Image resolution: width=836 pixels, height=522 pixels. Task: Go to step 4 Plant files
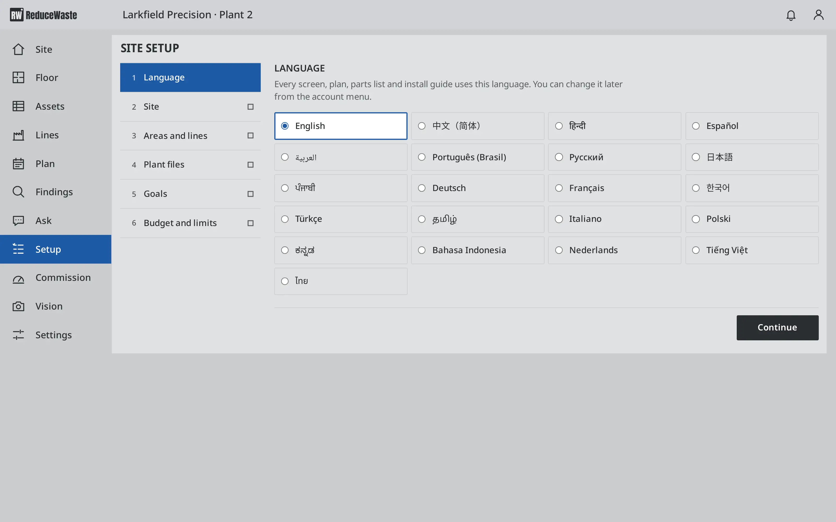[190, 165]
